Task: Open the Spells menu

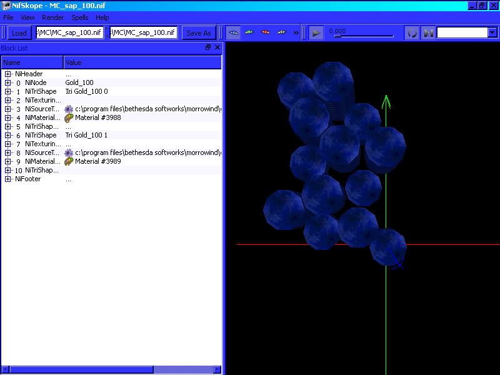Action: 80,17
